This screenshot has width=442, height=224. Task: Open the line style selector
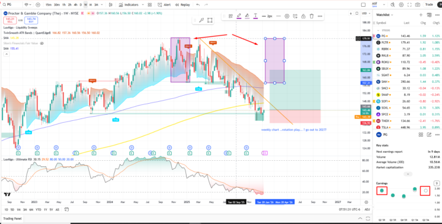point(279,17)
